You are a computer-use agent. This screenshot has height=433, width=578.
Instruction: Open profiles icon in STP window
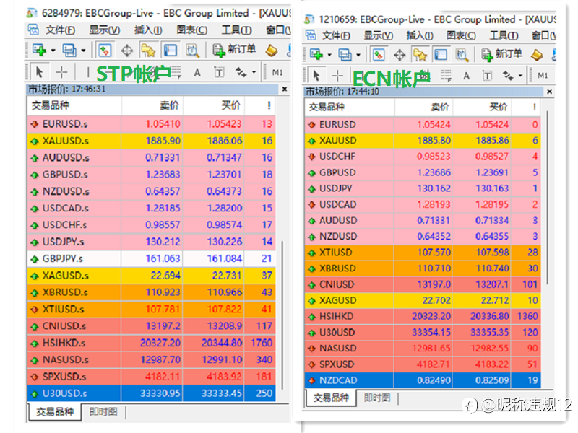click(x=69, y=50)
